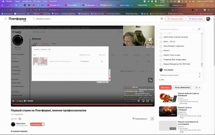Viewport: 215px width, 135px height.
Task: Open the Платформа hamburger menu
Action: tap(6, 19)
